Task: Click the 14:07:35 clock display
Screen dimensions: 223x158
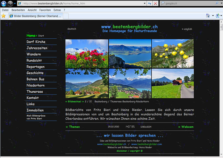Action: [130, 127]
